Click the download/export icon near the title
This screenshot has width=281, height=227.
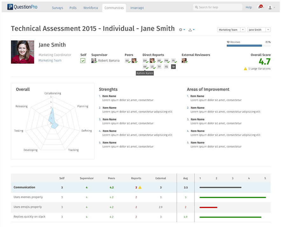pos(190,29)
